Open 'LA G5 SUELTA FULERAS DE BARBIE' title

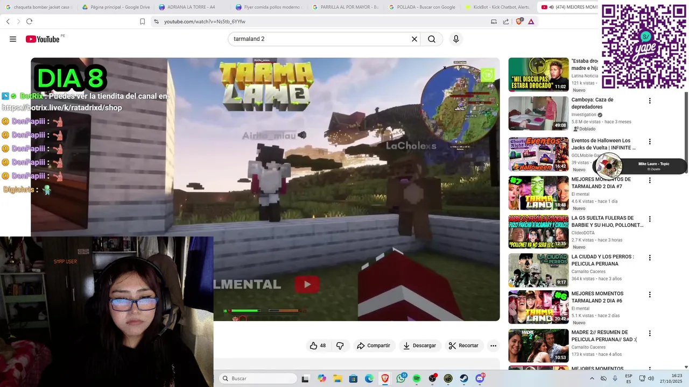(607, 221)
